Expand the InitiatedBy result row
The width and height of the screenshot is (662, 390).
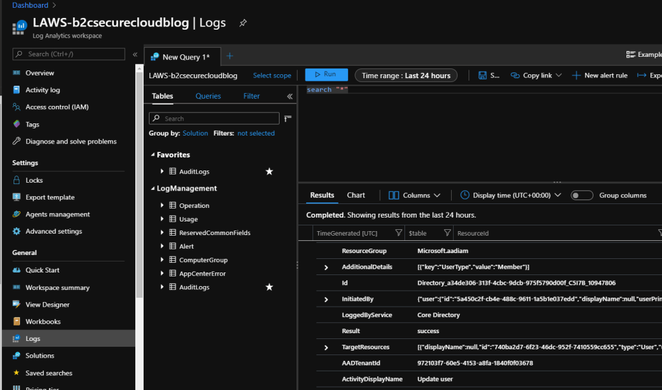[x=326, y=300]
